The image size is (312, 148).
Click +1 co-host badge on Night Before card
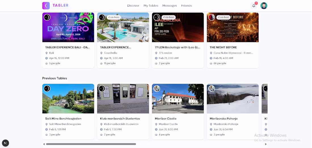[x=223, y=17]
